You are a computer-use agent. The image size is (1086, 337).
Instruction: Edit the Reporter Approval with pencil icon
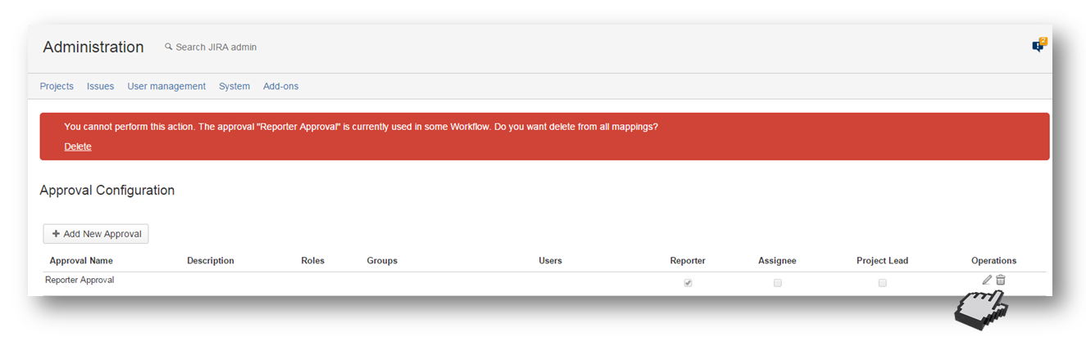click(987, 280)
